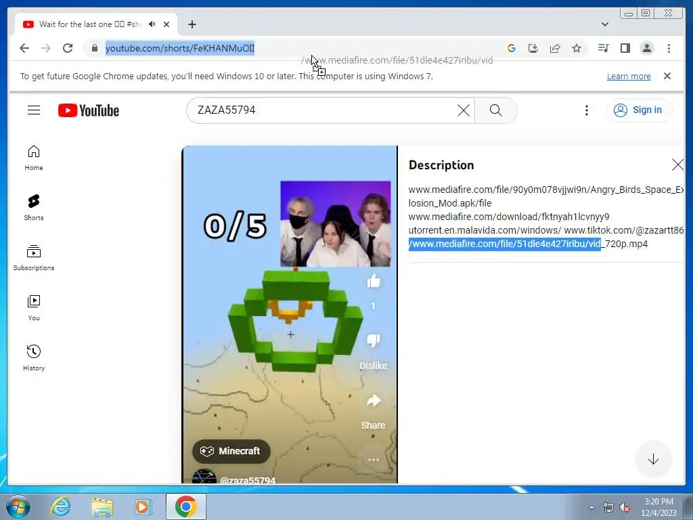Open the utorrent.en.malavida.com link

[485, 230]
